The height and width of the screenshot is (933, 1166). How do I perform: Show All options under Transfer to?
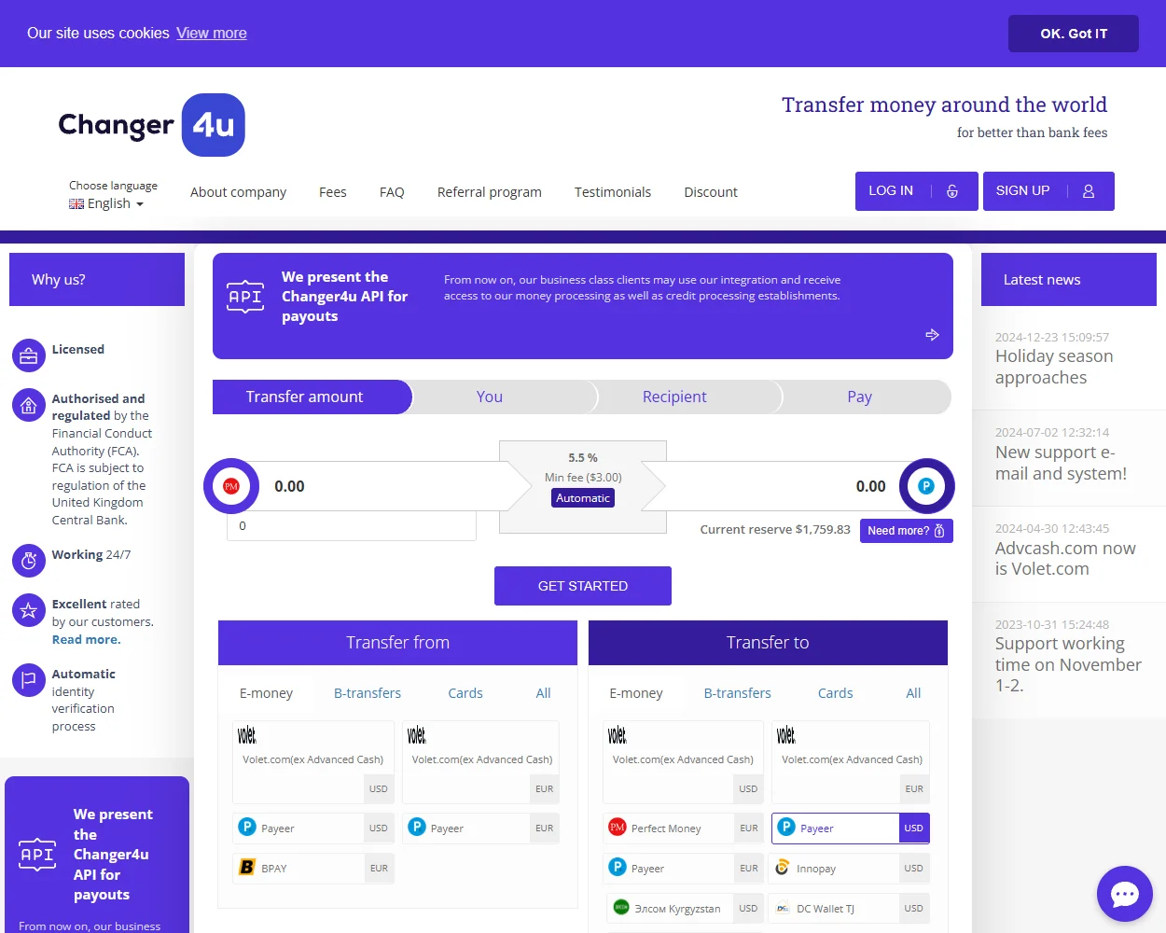tap(914, 693)
